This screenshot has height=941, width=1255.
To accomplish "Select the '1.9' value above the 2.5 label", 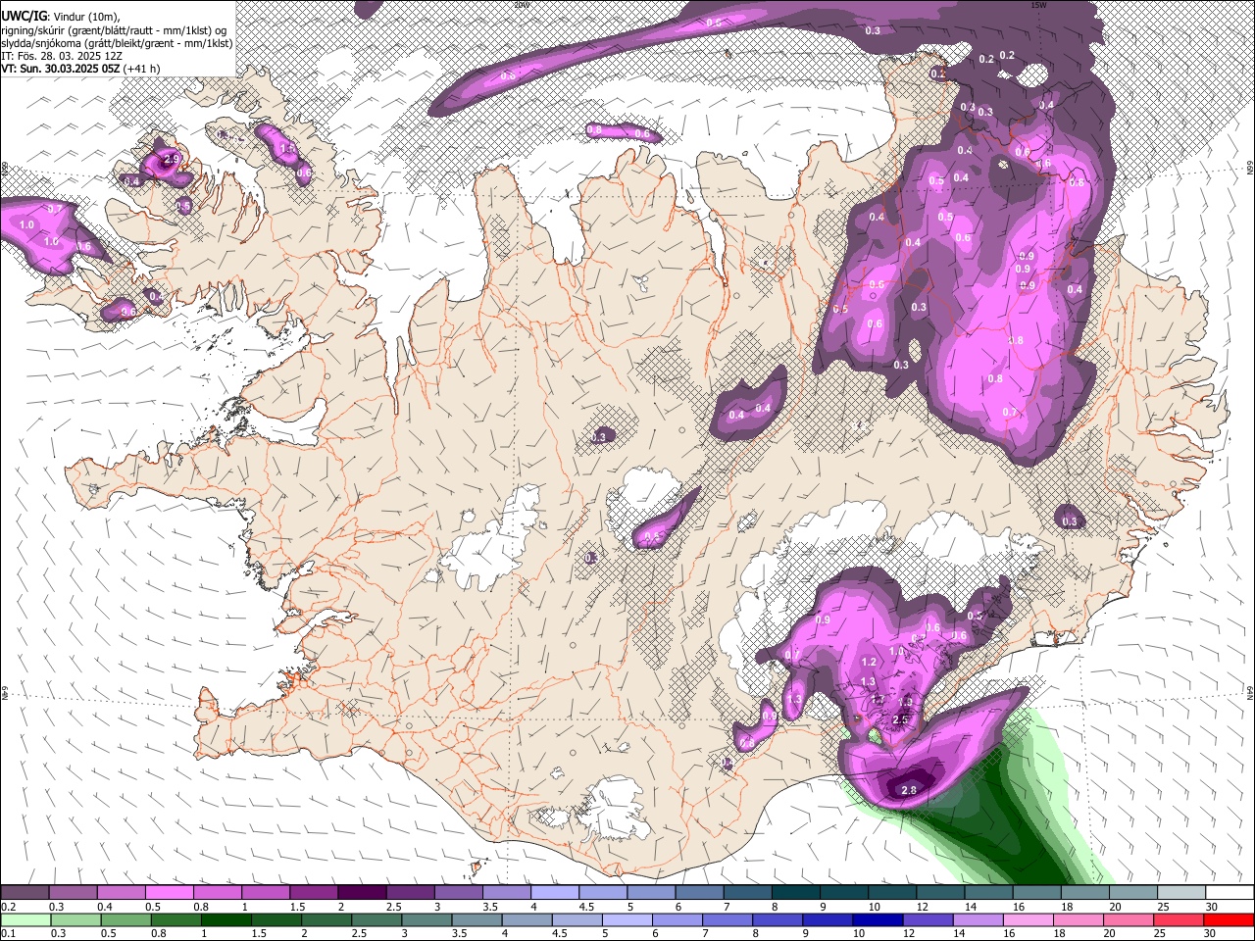I will pyautogui.click(x=905, y=702).
